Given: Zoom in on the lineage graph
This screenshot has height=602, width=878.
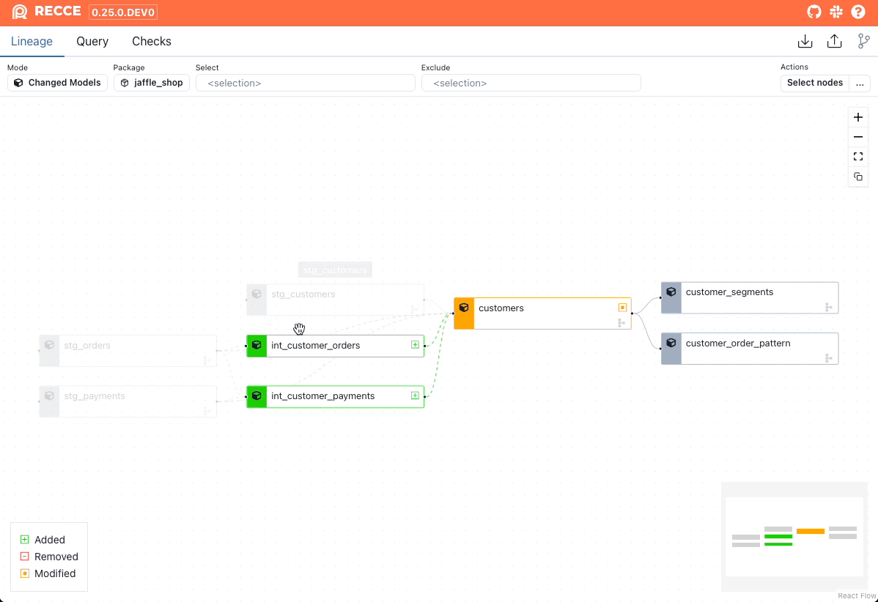Looking at the screenshot, I should point(858,117).
